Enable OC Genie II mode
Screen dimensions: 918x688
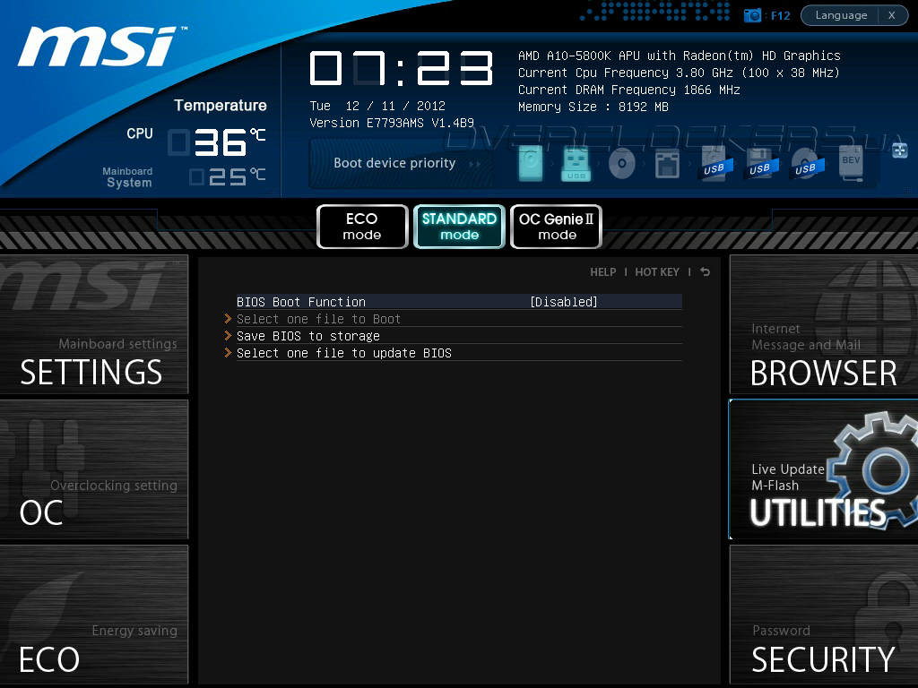pyautogui.click(x=556, y=227)
